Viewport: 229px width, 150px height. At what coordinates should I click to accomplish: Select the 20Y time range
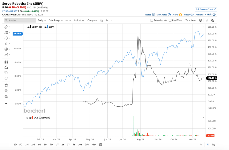[87, 145]
